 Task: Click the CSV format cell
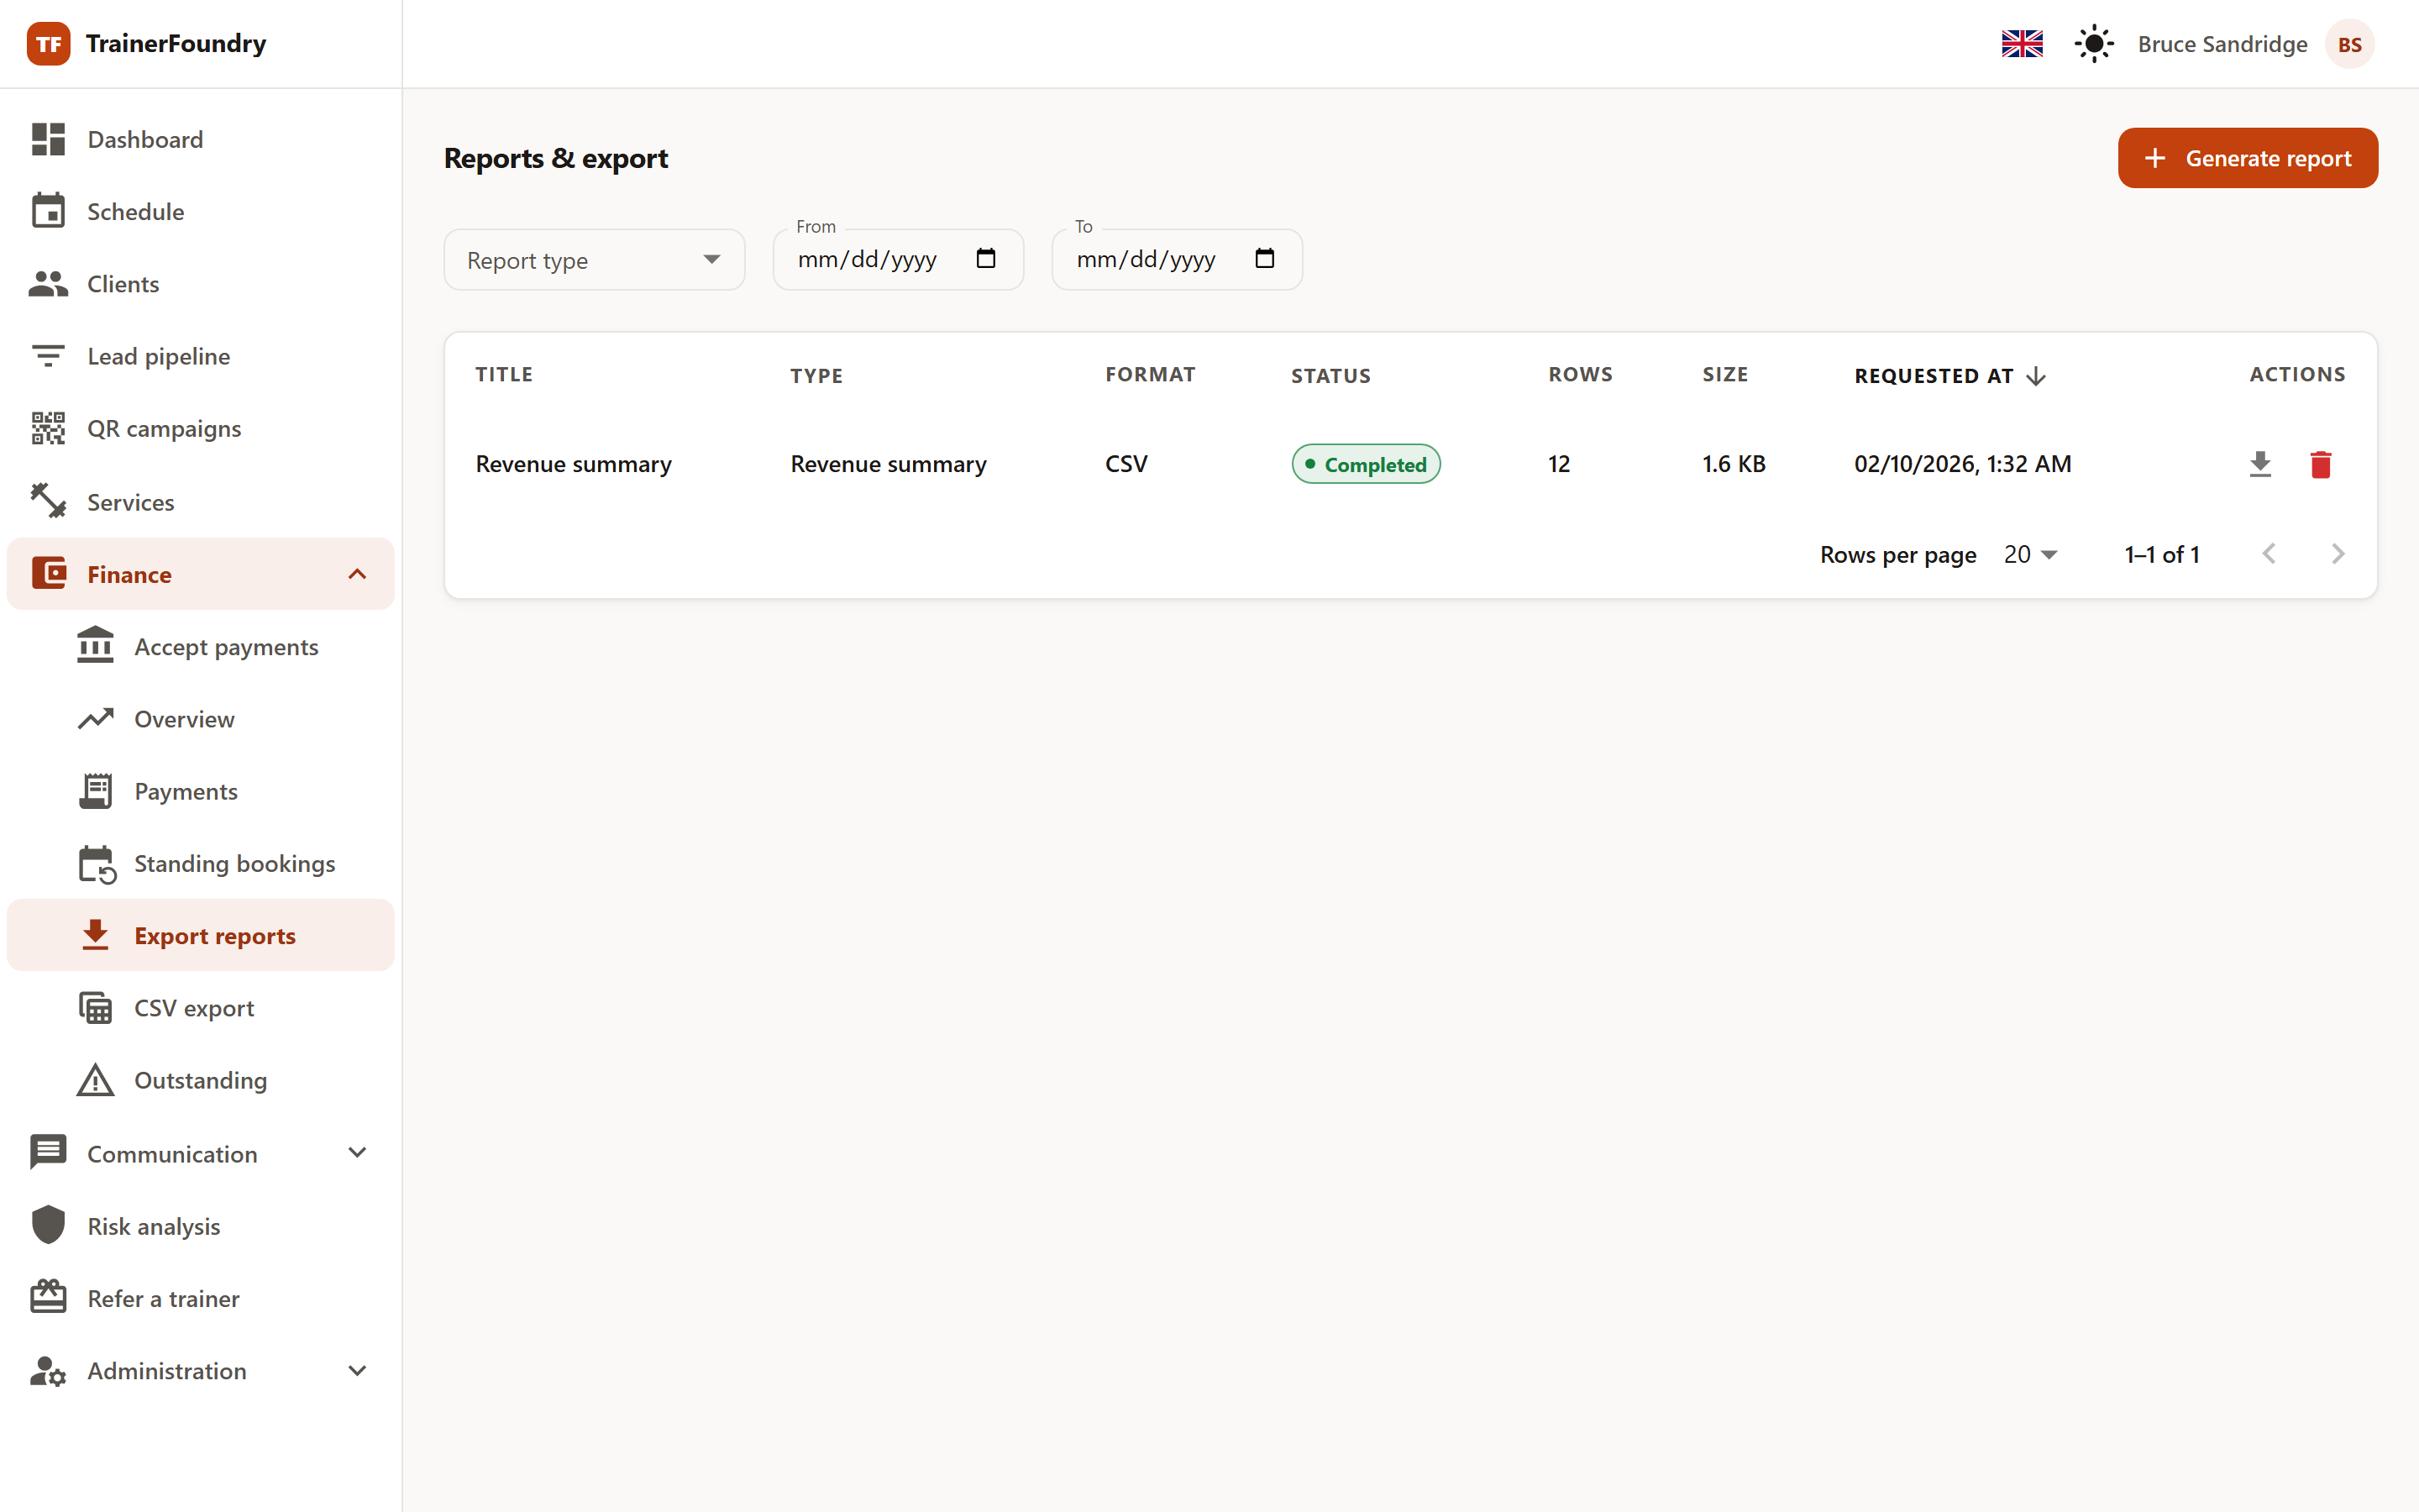click(x=1126, y=464)
